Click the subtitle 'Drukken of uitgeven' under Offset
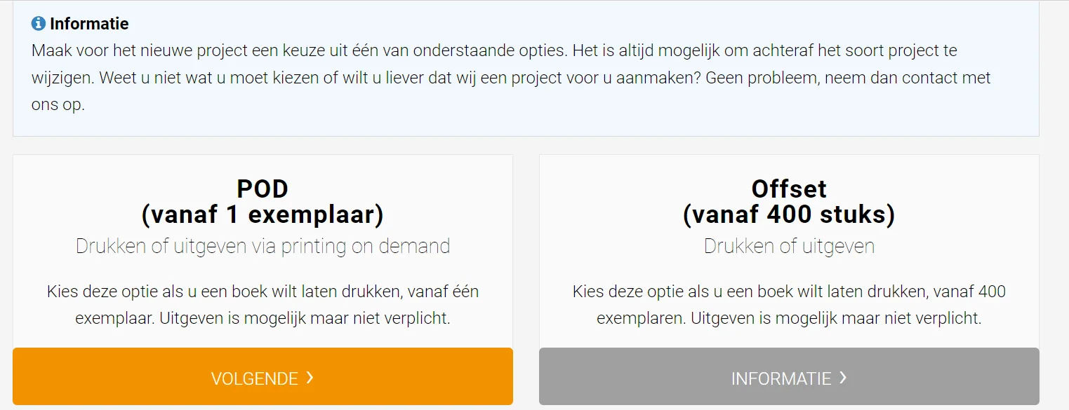 788,245
